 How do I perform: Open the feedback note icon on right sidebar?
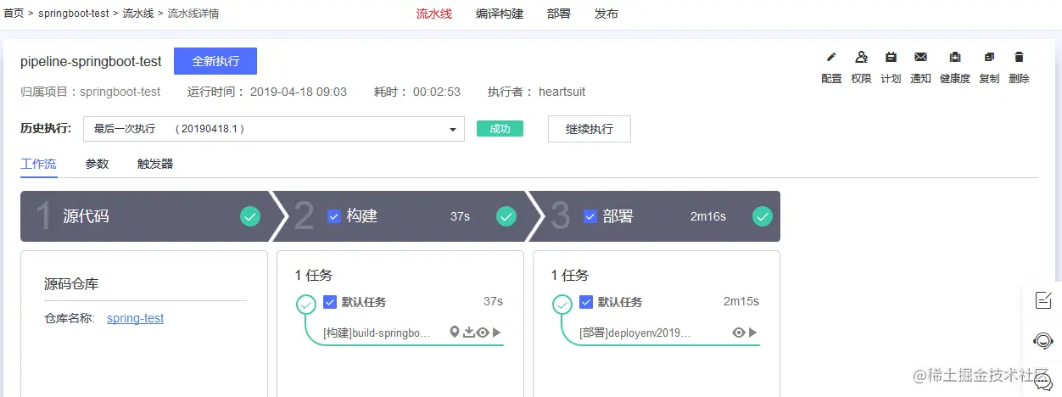[x=1043, y=299]
